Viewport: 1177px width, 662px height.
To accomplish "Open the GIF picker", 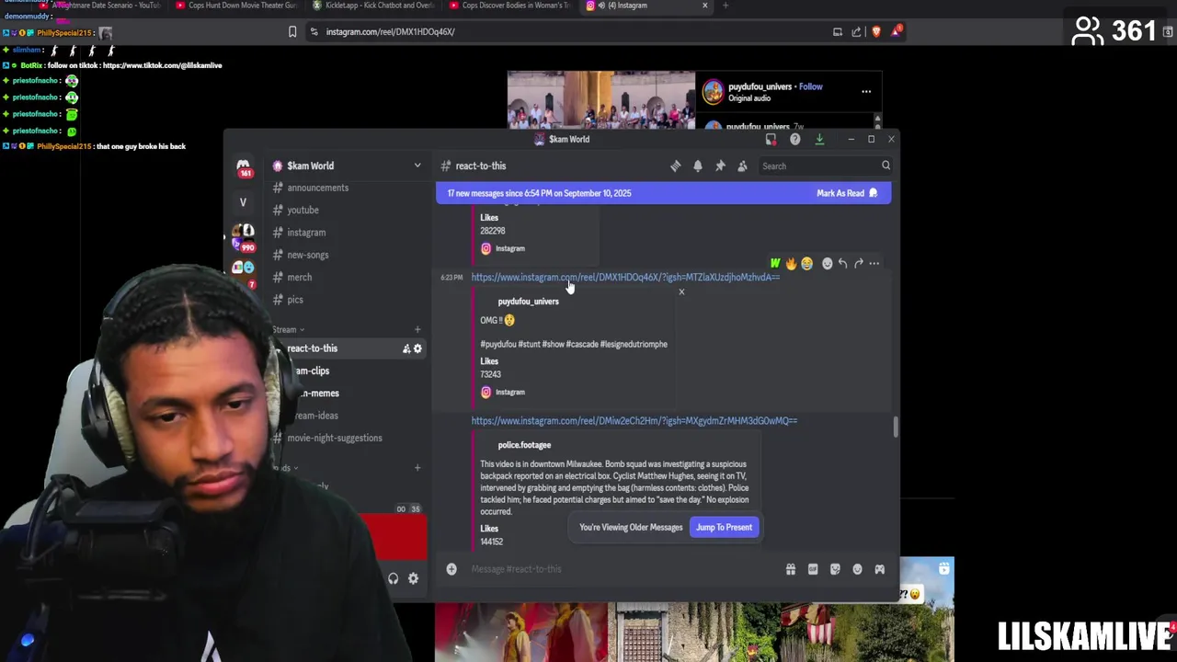I will click(813, 569).
